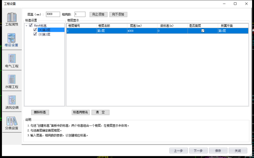Uncheck the (4)第2层 level checkbox
This screenshot has width=254, height=158.
click(x=35, y=30)
